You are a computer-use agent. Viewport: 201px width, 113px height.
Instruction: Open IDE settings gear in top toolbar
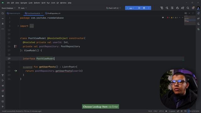pos(193,8)
